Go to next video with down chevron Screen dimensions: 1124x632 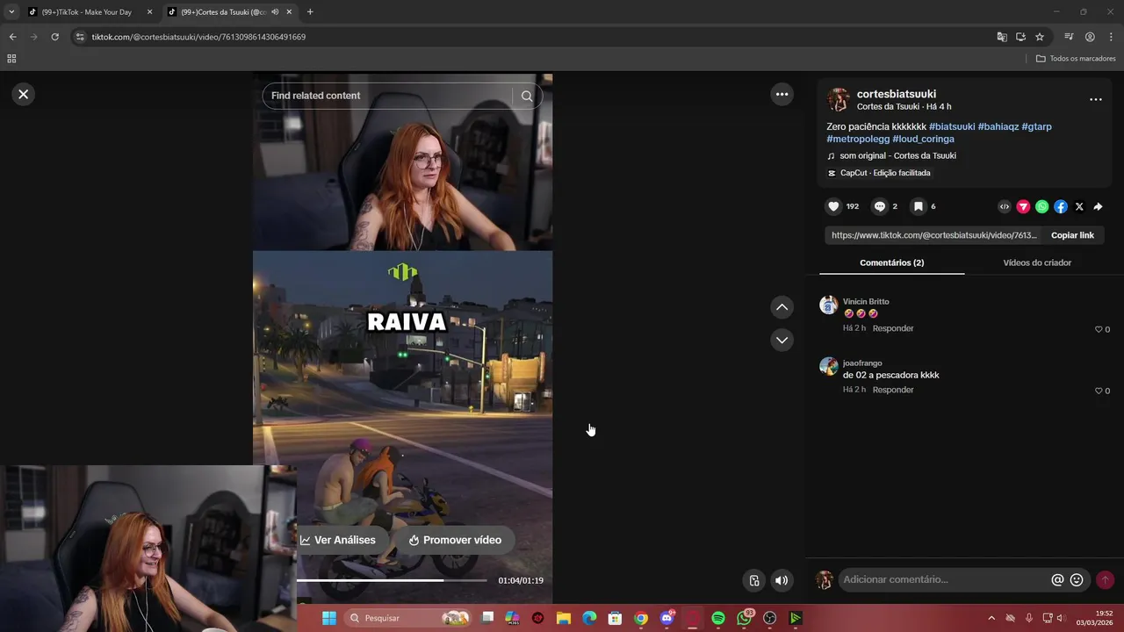(x=782, y=340)
